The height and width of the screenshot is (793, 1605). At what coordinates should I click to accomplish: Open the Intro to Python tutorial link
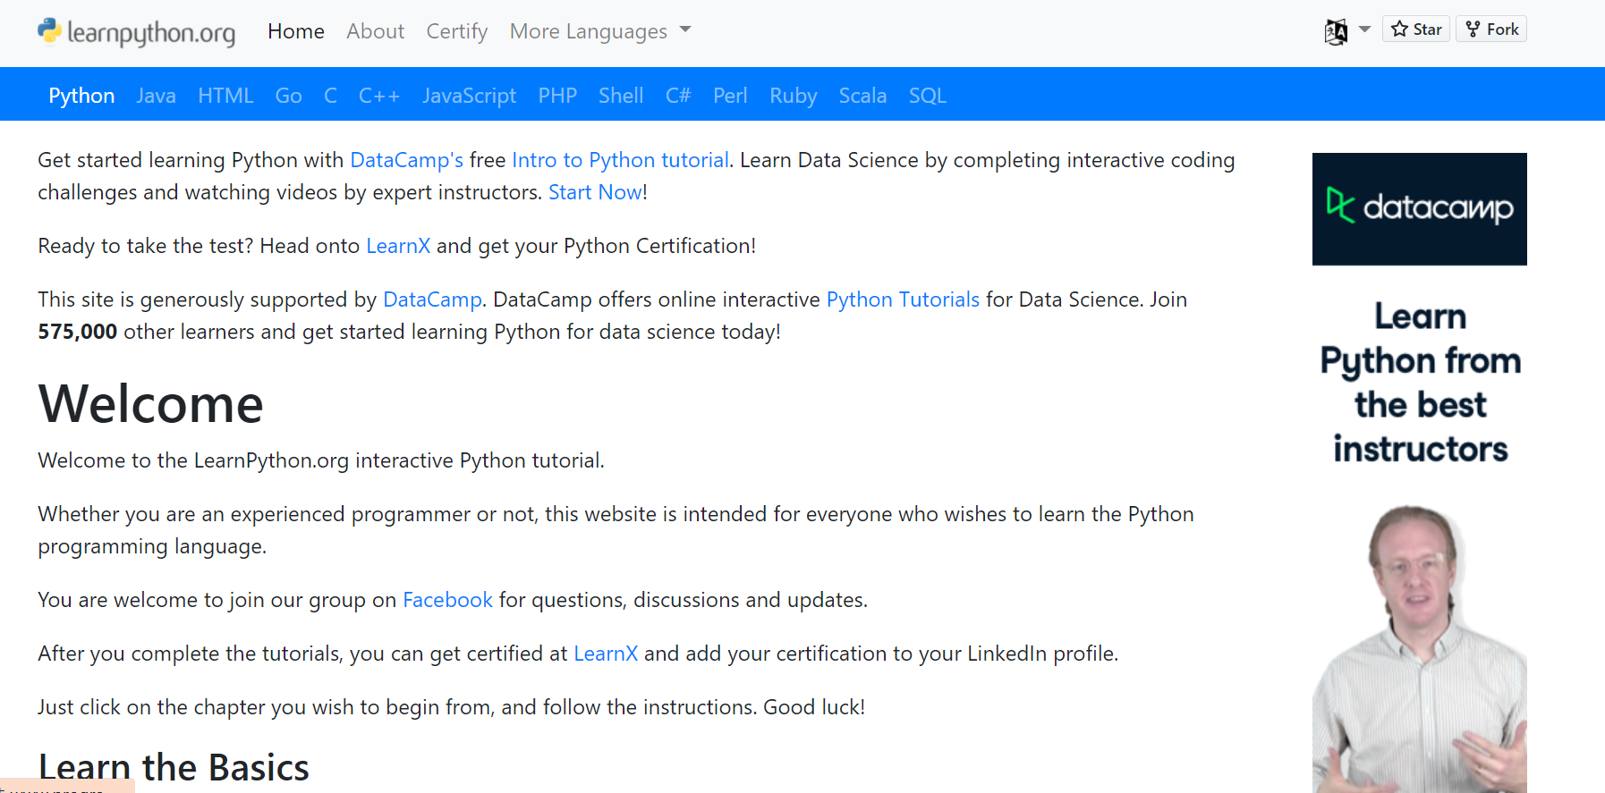coord(620,160)
